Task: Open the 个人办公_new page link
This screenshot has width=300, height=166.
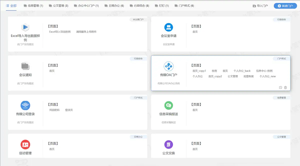Action: click(x=267, y=76)
